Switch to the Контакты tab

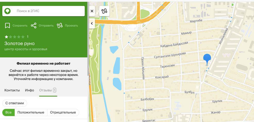click(x=12, y=90)
